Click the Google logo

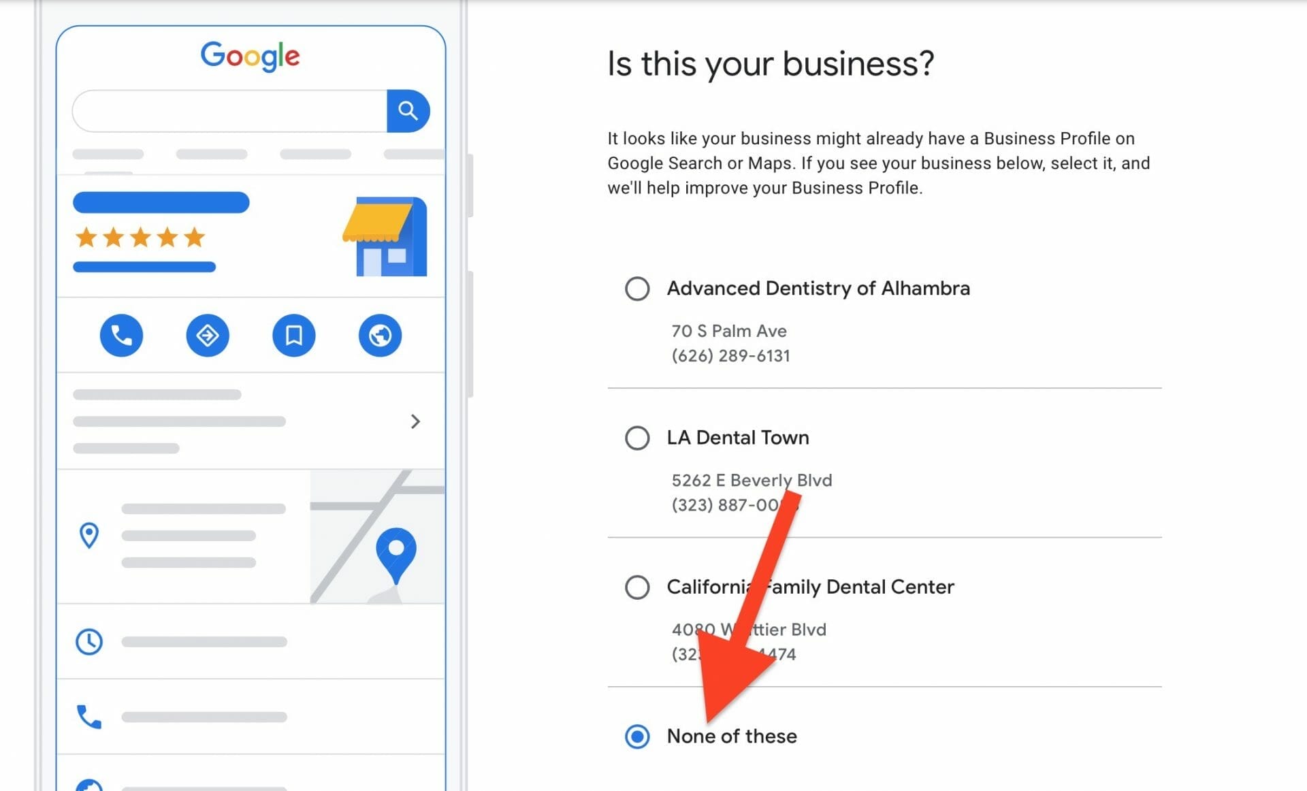[x=250, y=56]
